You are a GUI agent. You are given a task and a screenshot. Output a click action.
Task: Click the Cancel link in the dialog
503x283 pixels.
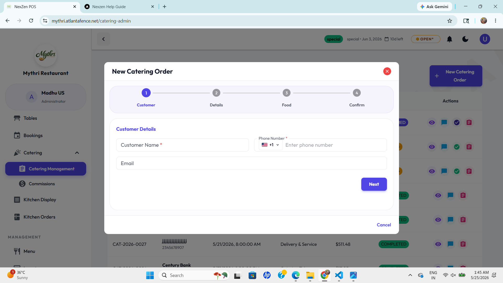384,225
